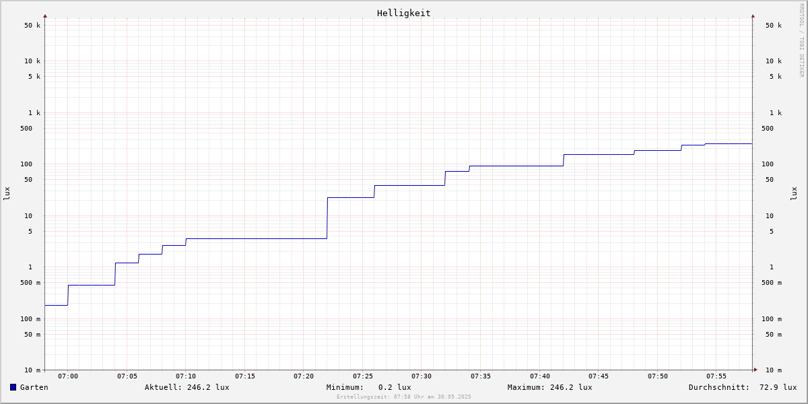Screen dimensions: 808x404
Task: Select the 07:50 time axis label
Action: tap(658, 376)
